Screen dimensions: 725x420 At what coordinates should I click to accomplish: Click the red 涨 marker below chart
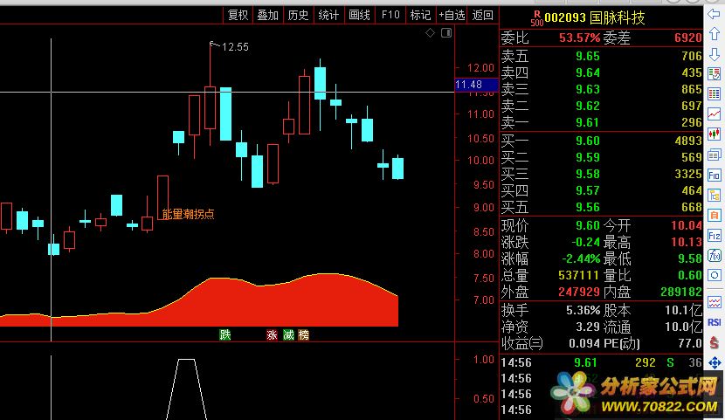click(272, 334)
